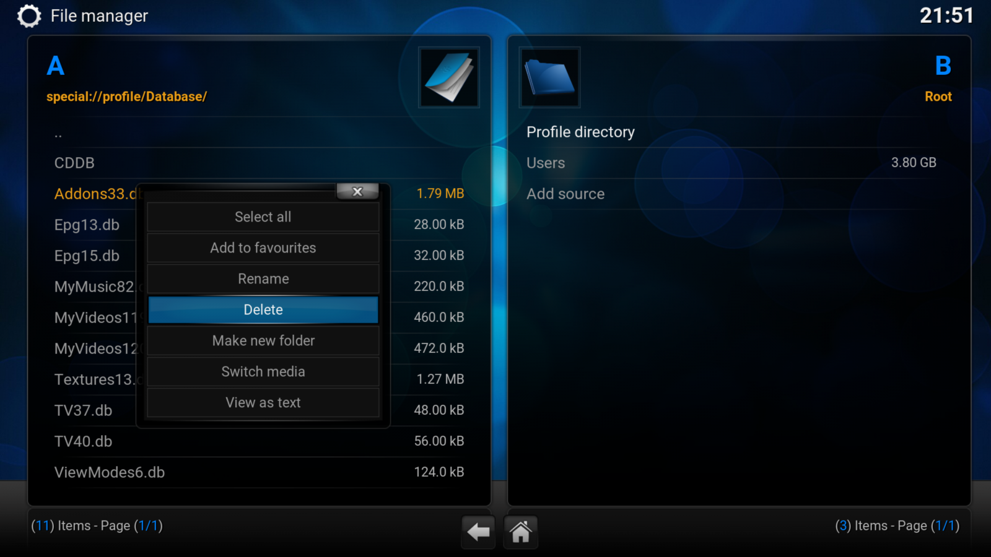Choose Switch media menu entry

pos(263,372)
